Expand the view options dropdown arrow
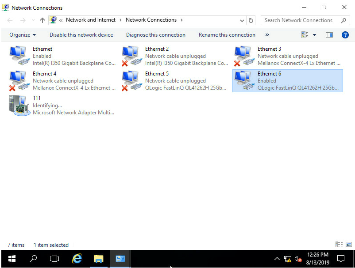The width and height of the screenshot is (355, 268). pos(314,35)
